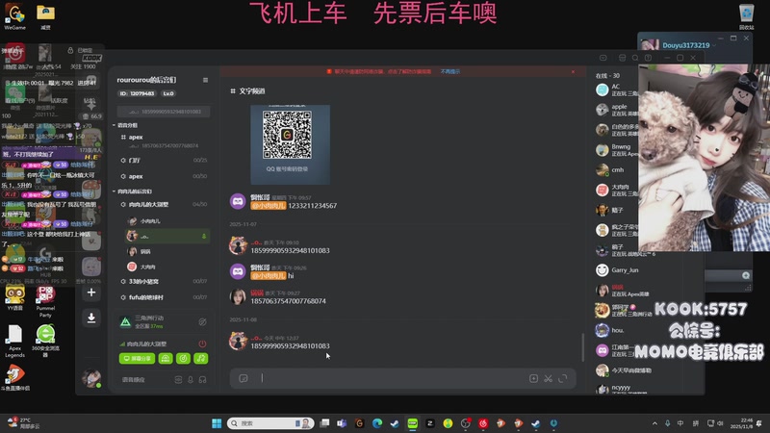Click today's message 185999905932948101083
770x433 pixels.
click(291, 346)
